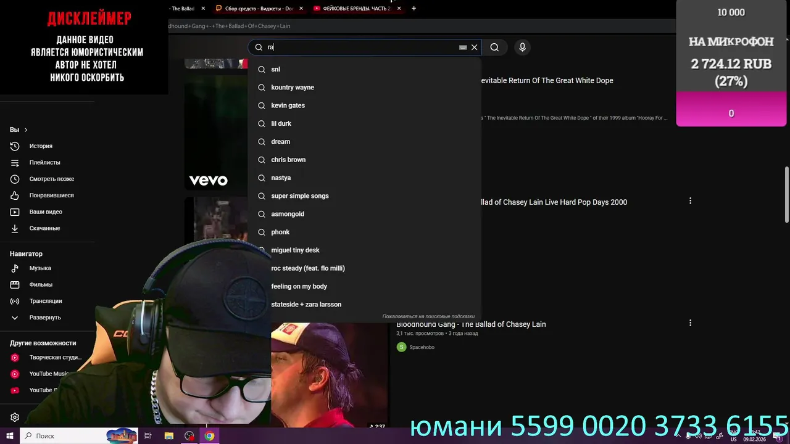Click Пожаловаться на поисковые подсказки link
The width and height of the screenshot is (790, 444).
428,316
